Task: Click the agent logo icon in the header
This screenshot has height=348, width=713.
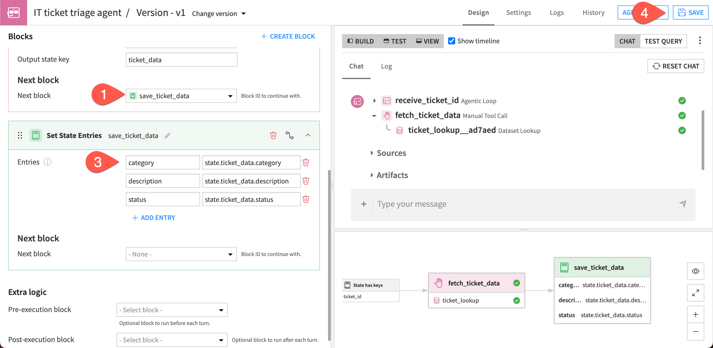Action: click(13, 12)
